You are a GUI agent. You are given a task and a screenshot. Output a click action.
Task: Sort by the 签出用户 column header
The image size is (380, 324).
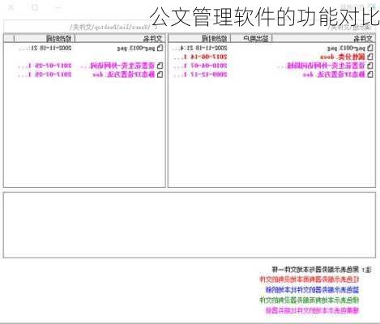[x=250, y=39]
